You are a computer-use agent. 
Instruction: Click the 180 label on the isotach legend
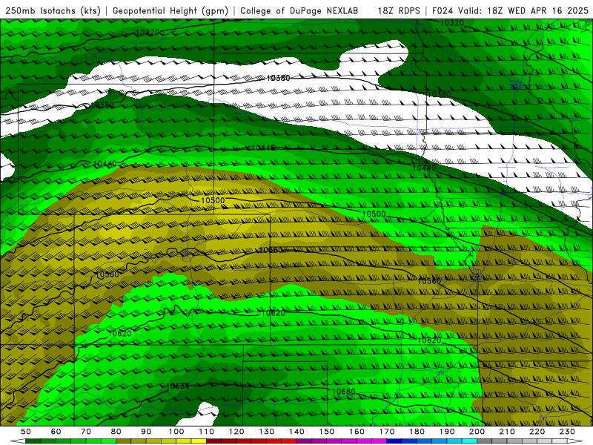tap(417, 432)
